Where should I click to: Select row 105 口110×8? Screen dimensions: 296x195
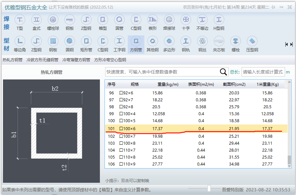196,157
